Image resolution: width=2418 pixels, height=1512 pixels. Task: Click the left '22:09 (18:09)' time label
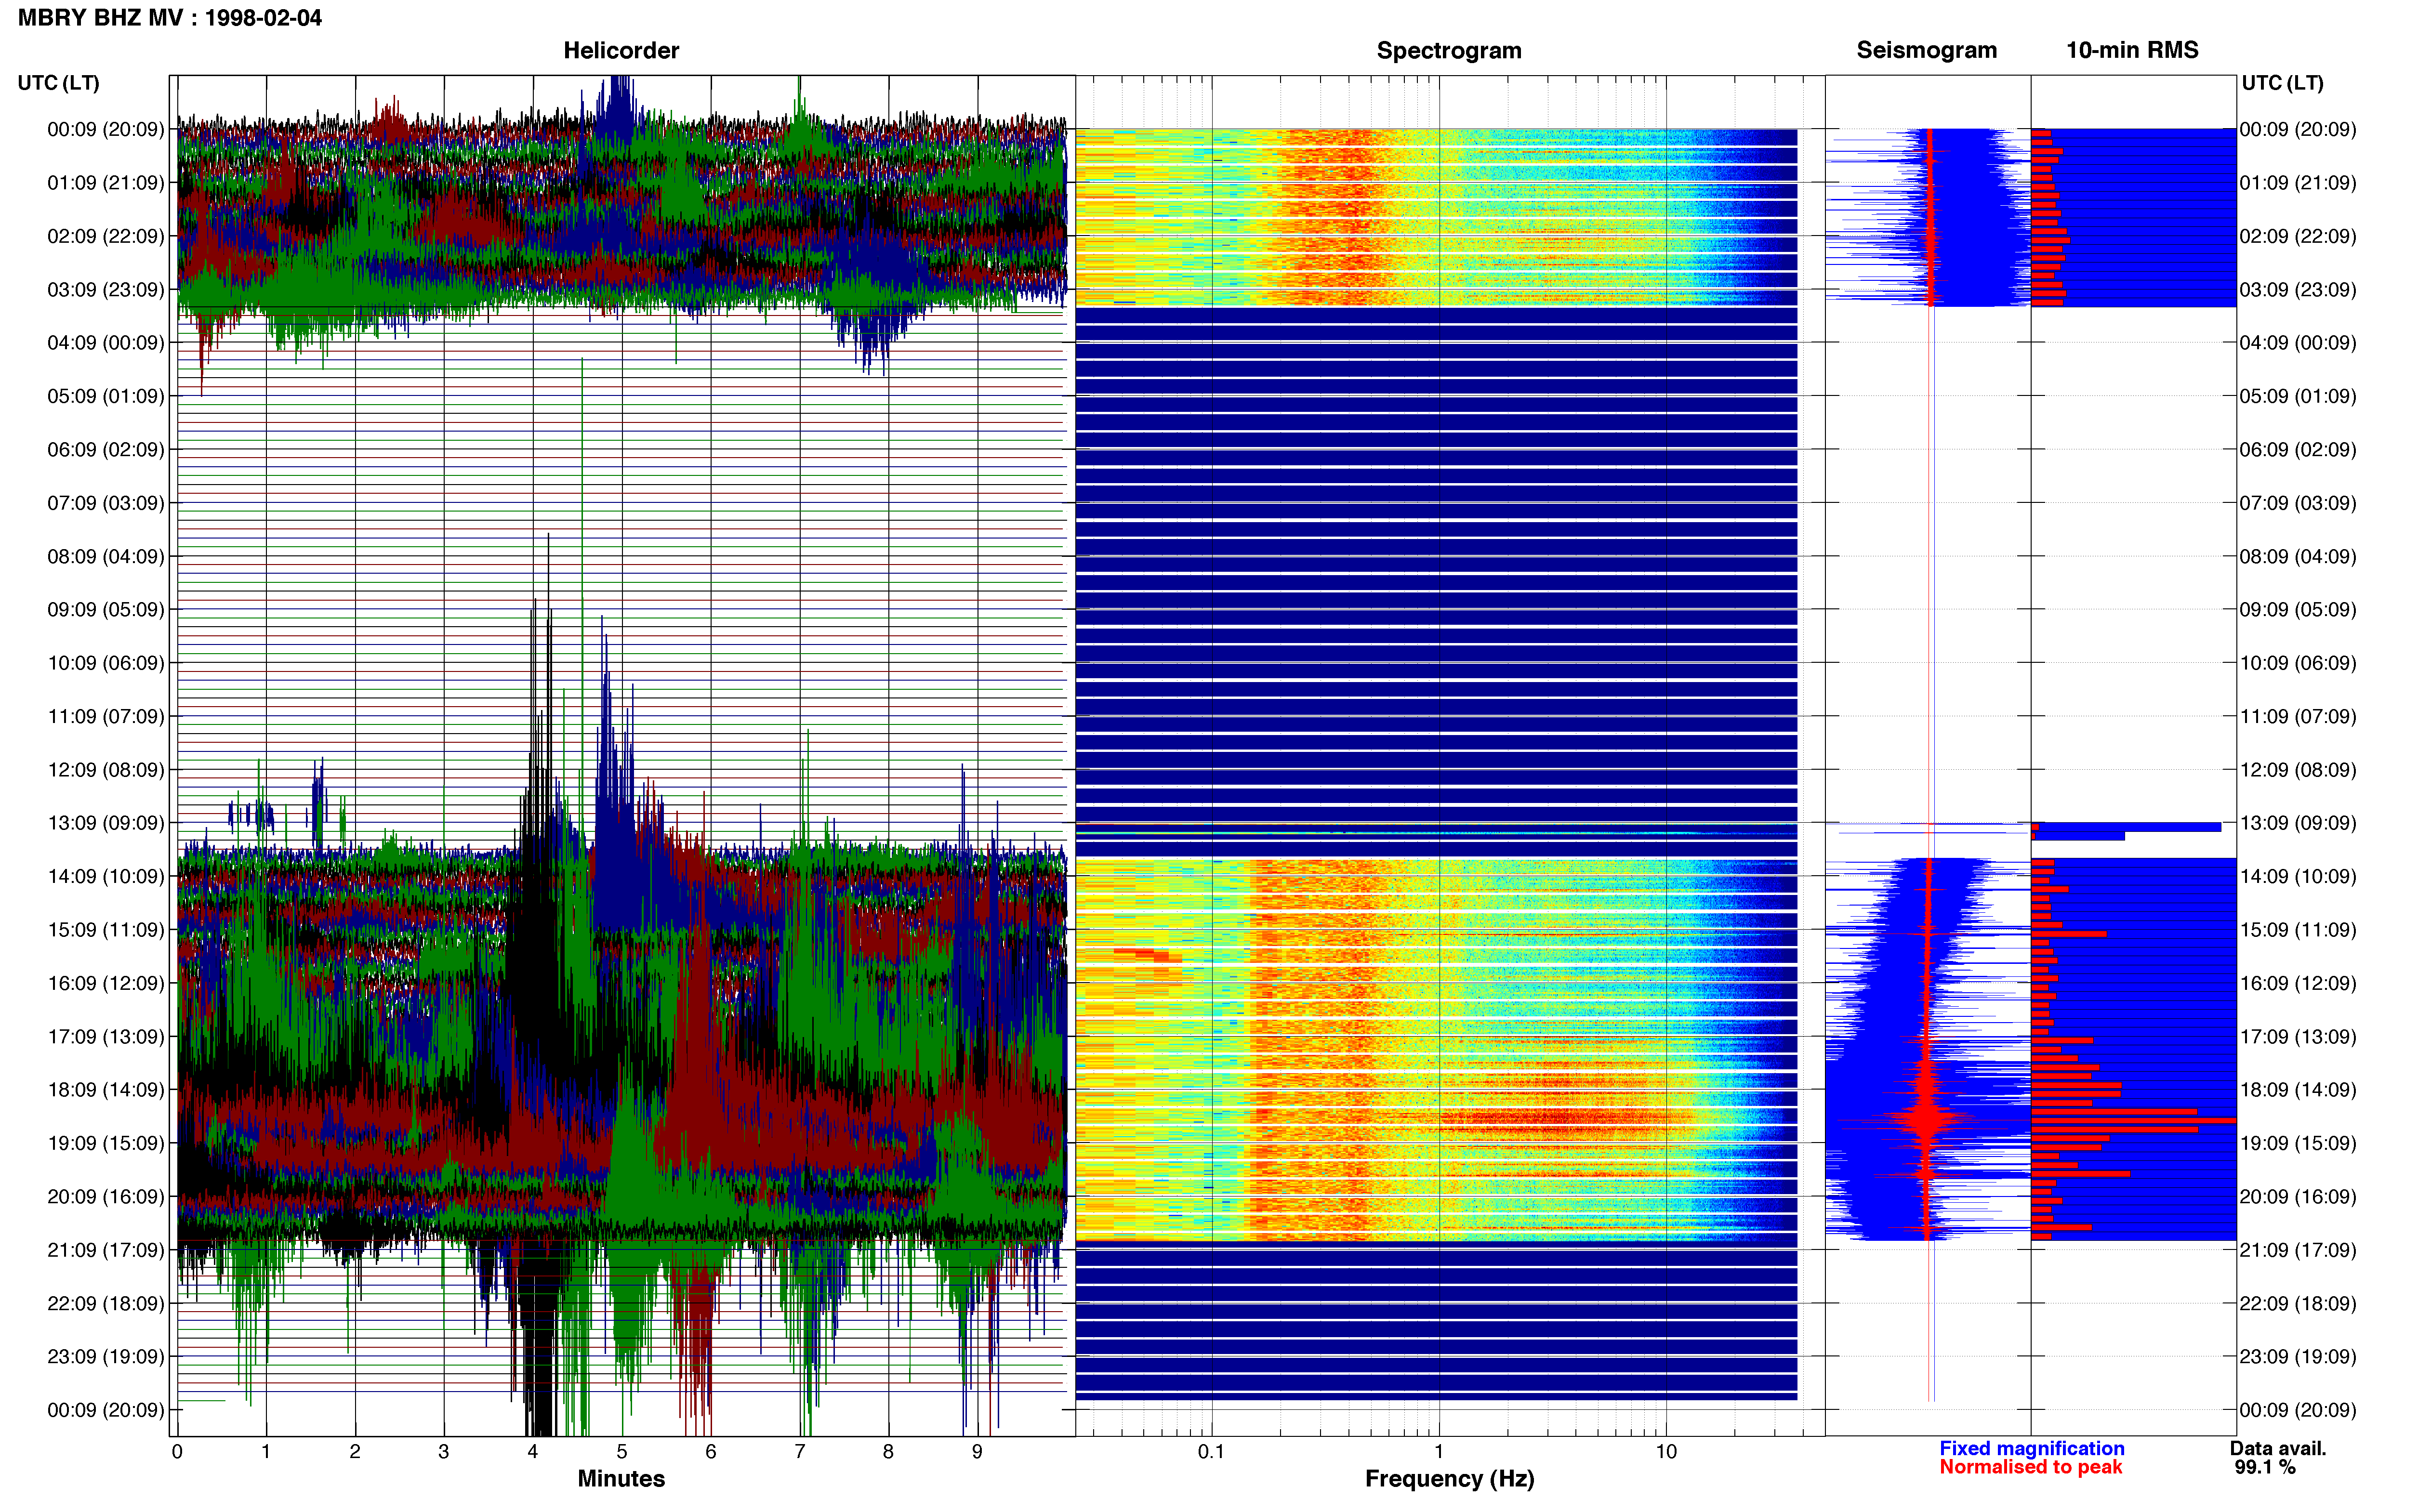106,1304
